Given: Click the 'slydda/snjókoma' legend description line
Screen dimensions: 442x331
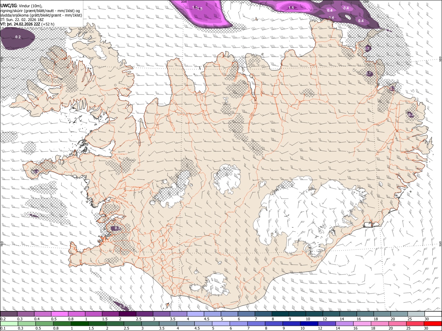Looking at the screenshot, I should click(x=41, y=15).
